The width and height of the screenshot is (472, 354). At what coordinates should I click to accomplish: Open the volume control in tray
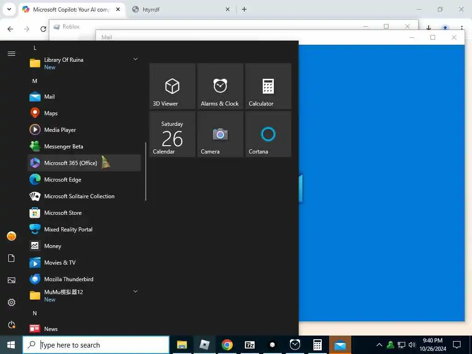point(412,345)
